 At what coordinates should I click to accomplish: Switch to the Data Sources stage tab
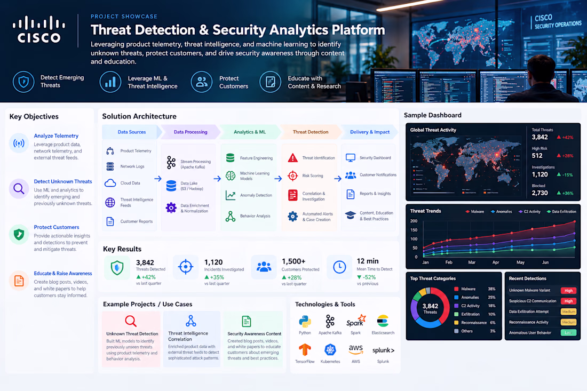click(131, 132)
